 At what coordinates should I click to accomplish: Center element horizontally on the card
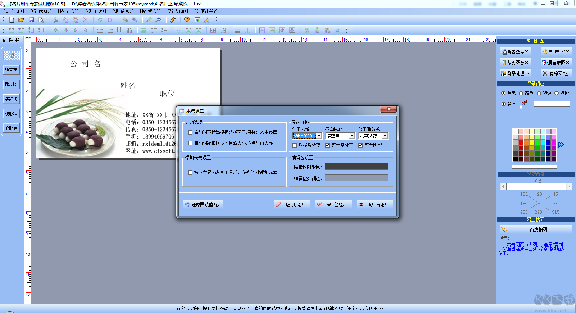213,31
